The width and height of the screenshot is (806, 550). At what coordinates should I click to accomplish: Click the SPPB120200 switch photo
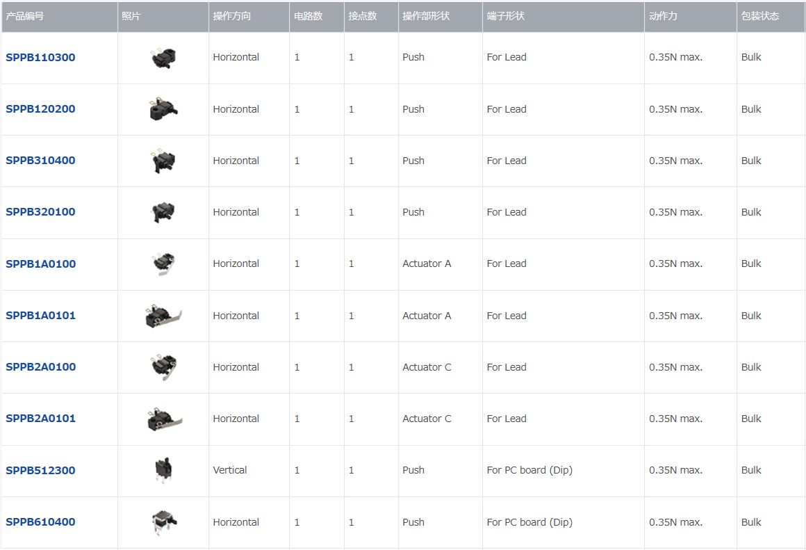click(x=163, y=109)
